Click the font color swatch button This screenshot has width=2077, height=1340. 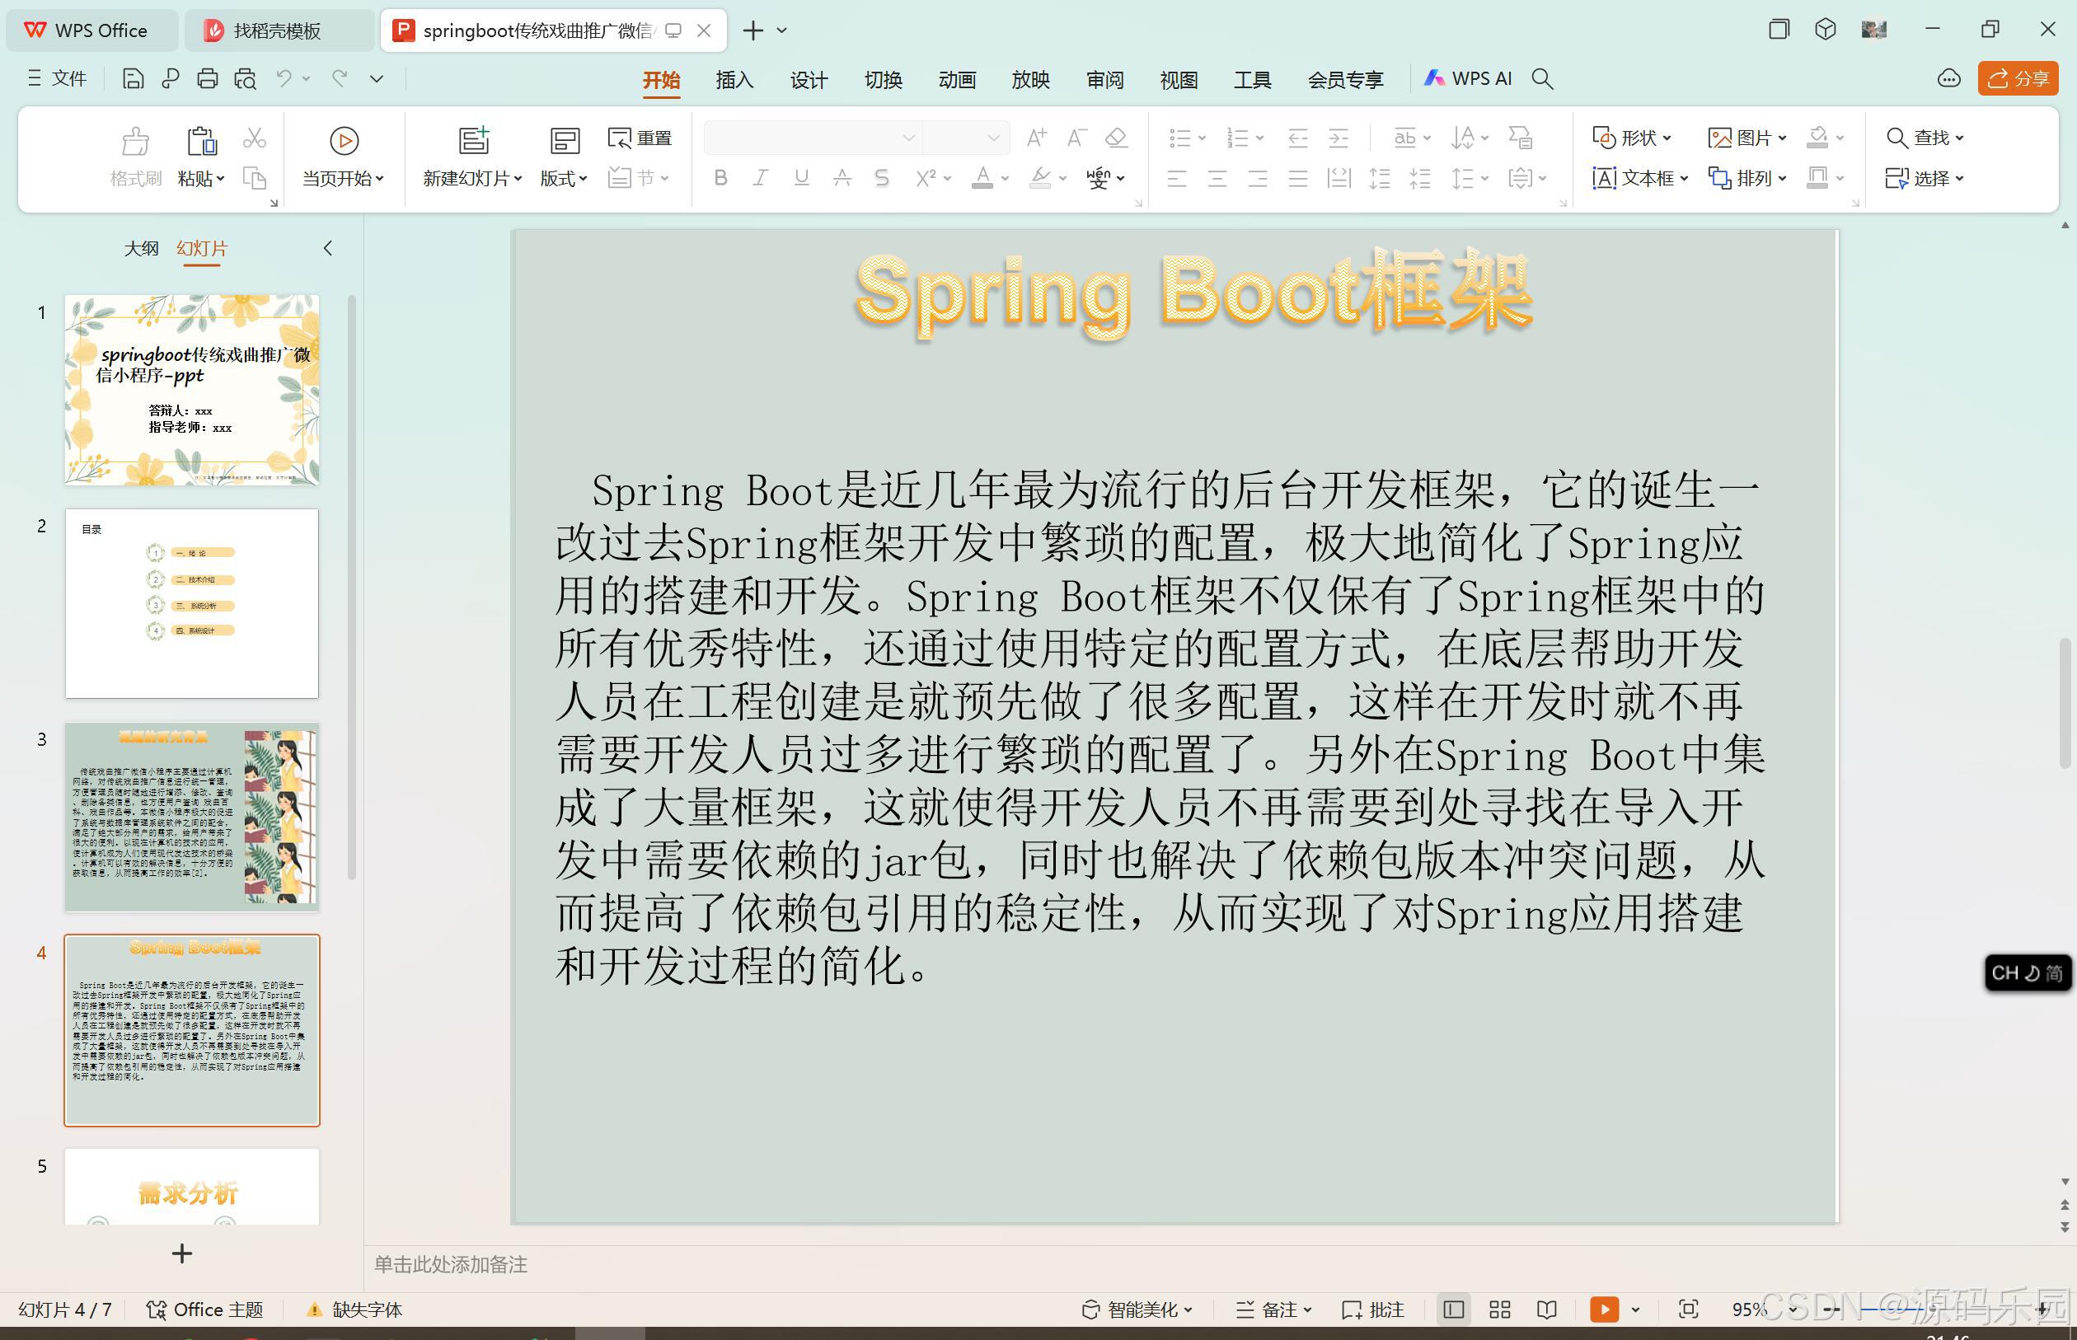[982, 178]
